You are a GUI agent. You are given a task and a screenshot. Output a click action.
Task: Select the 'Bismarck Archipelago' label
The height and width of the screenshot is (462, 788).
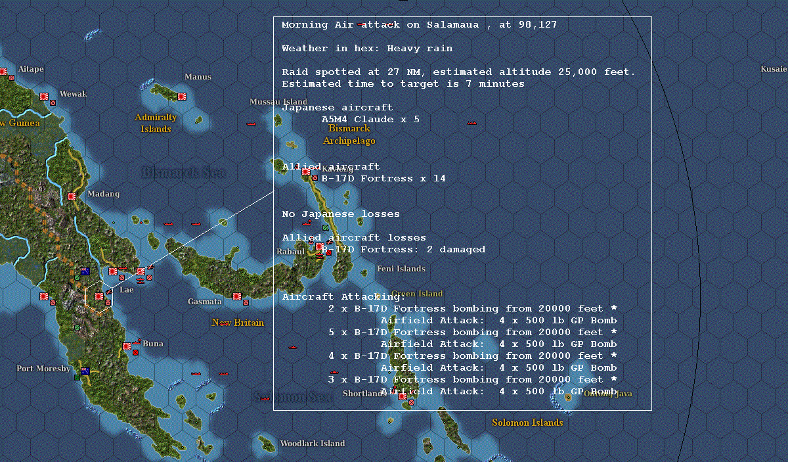(x=349, y=135)
